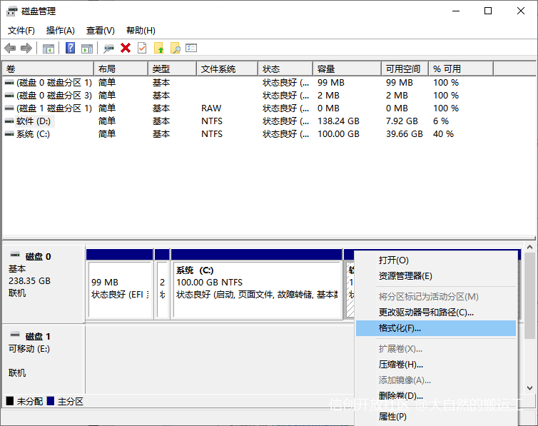538x426 pixels.
Task: Sort by the 状态 column header
Action: click(x=285, y=69)
